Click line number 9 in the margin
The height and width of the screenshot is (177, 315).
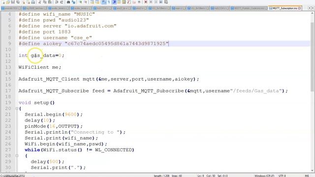click(10, 44)
